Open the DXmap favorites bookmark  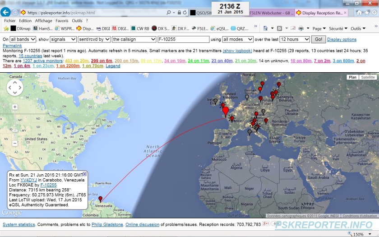(20, 28)
